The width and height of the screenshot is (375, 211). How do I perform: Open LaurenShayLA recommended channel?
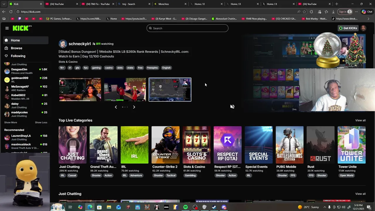tap(26, 137)
